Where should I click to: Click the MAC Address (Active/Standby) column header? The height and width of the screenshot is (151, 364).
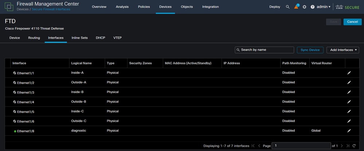coord(188,63)
